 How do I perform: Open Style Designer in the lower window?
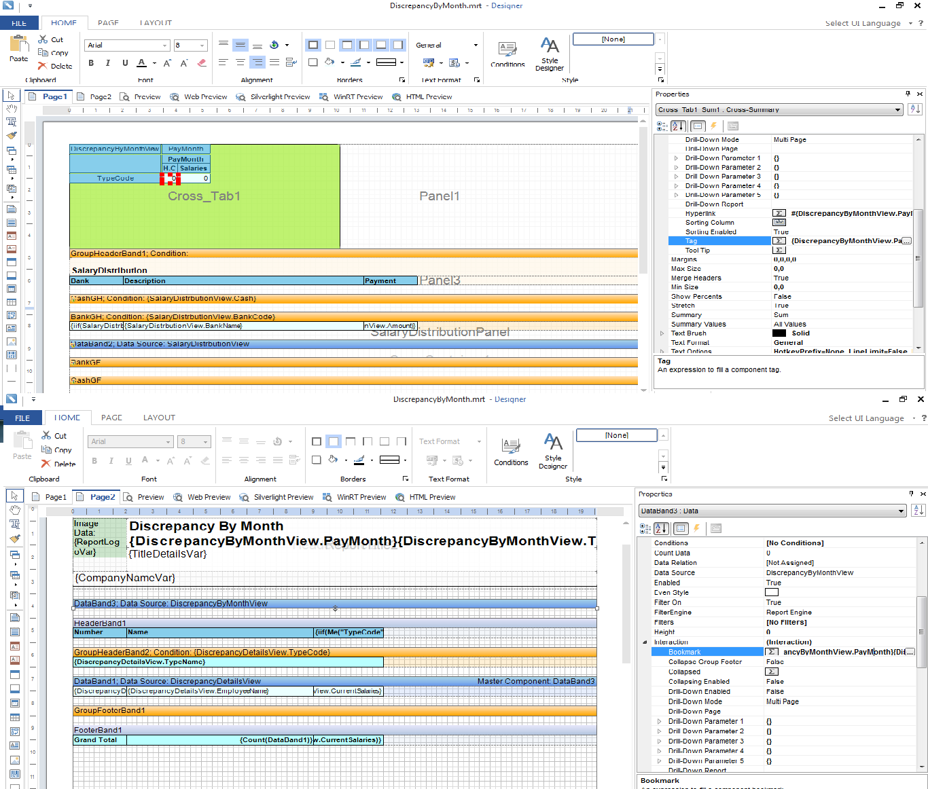553,452
